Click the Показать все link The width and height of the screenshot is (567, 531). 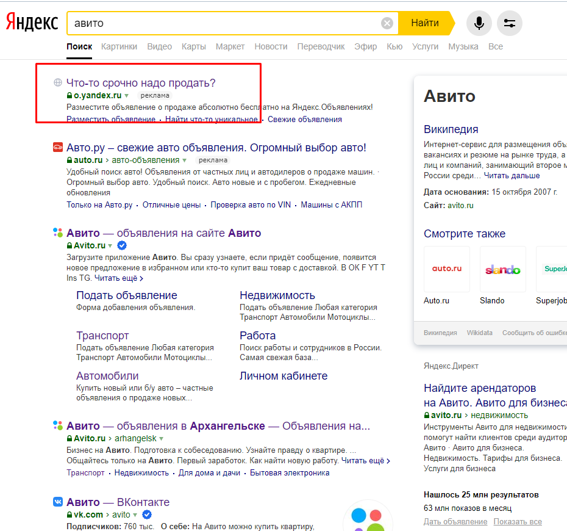pyautogui.click(x=518, y=522)
